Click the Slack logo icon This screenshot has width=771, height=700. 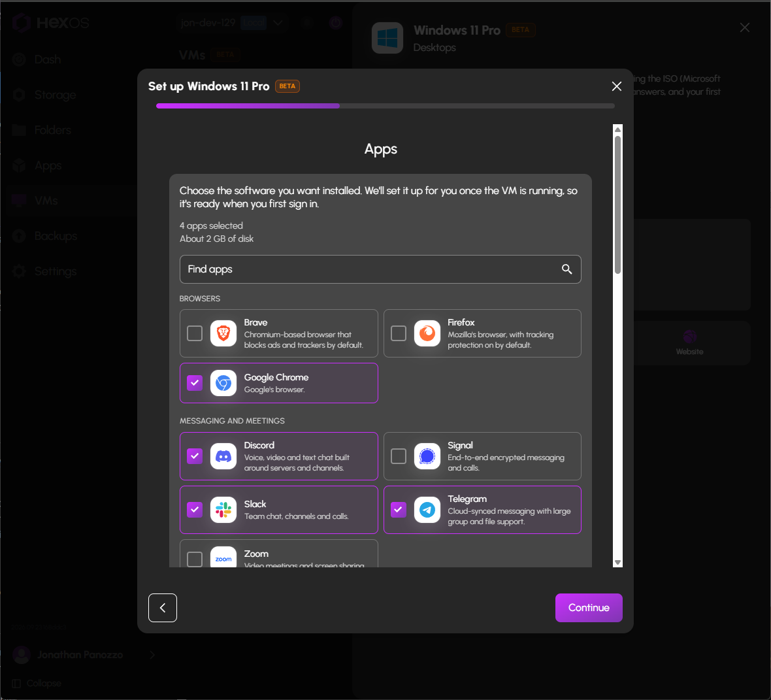pyautogui.click(x=223, y=510)
